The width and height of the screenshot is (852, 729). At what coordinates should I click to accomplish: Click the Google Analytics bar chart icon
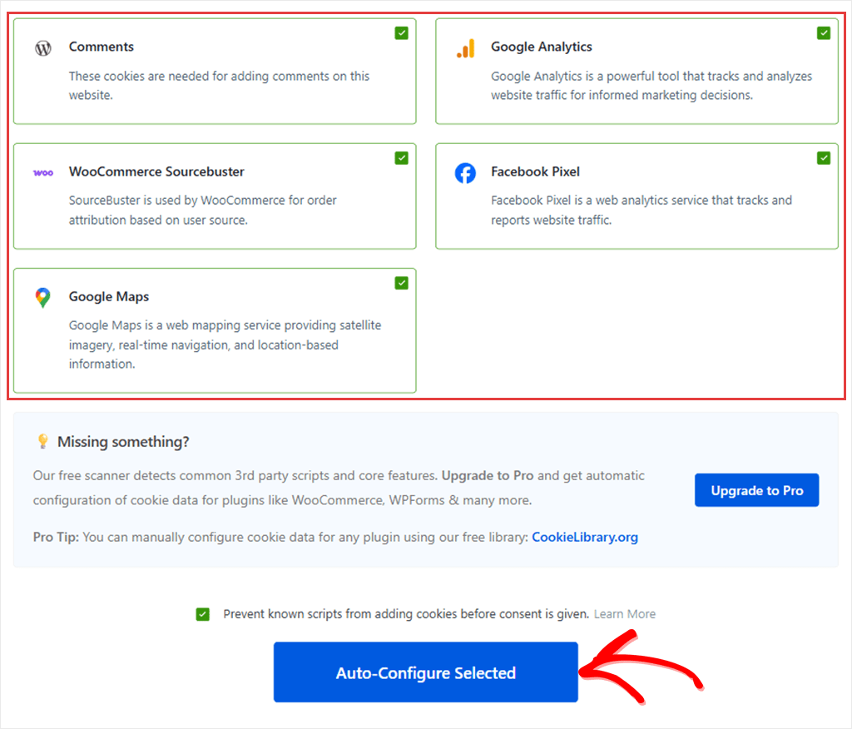coord(466,48)
